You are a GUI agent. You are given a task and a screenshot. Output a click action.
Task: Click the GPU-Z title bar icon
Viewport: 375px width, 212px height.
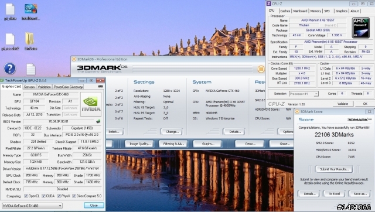click(2, 81)
